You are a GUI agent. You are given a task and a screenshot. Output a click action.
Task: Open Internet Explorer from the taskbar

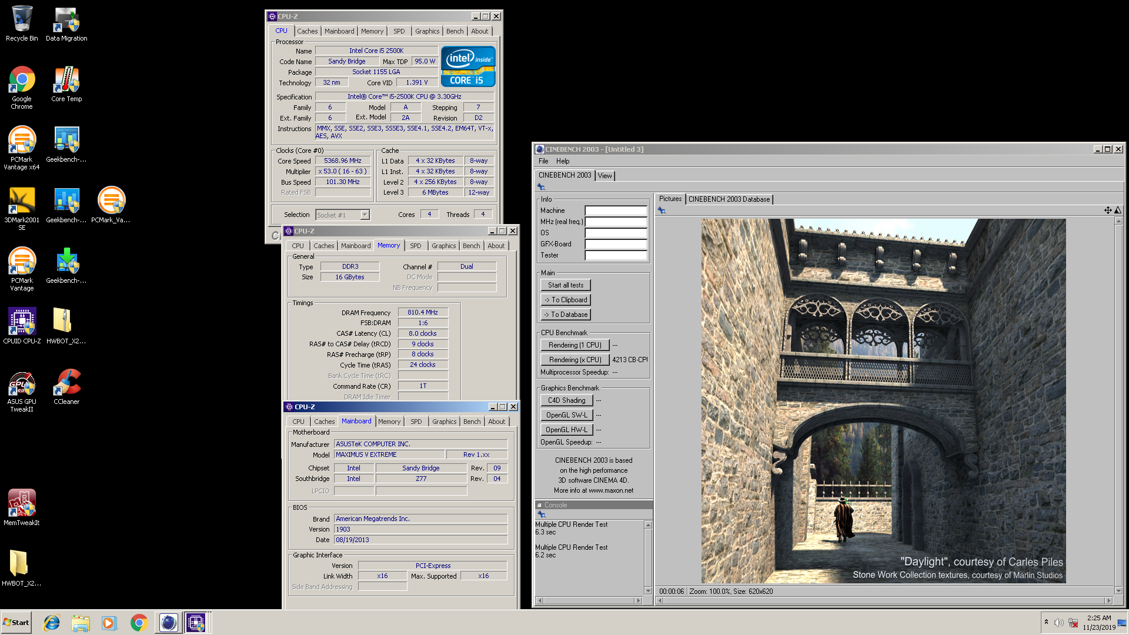tap(52, 623)
